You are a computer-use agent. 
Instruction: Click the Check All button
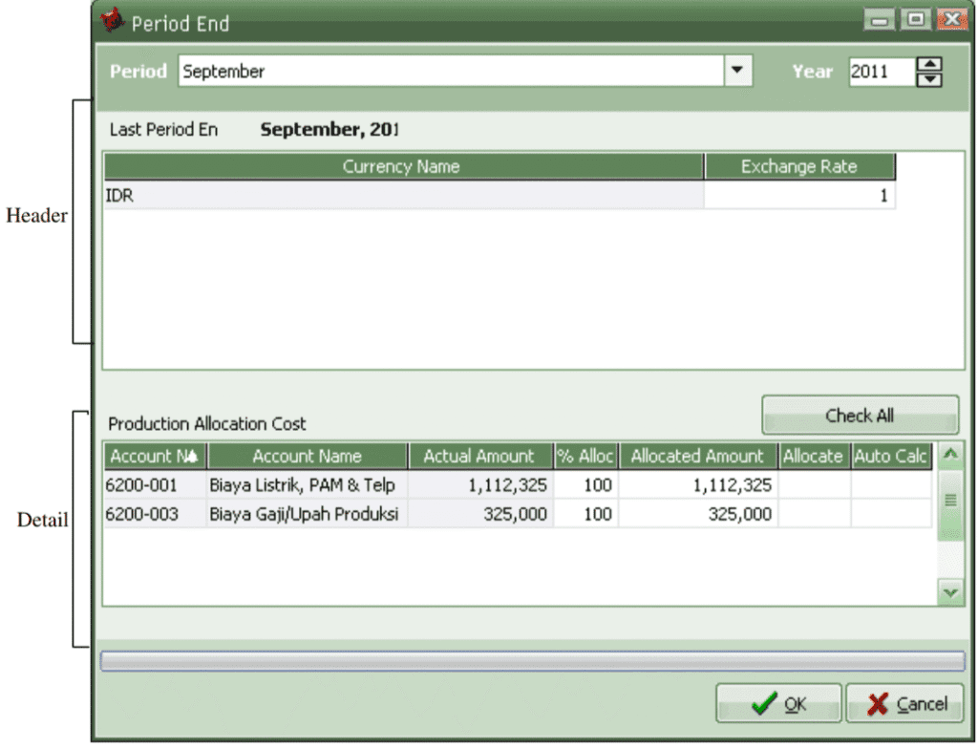(860, 416)
